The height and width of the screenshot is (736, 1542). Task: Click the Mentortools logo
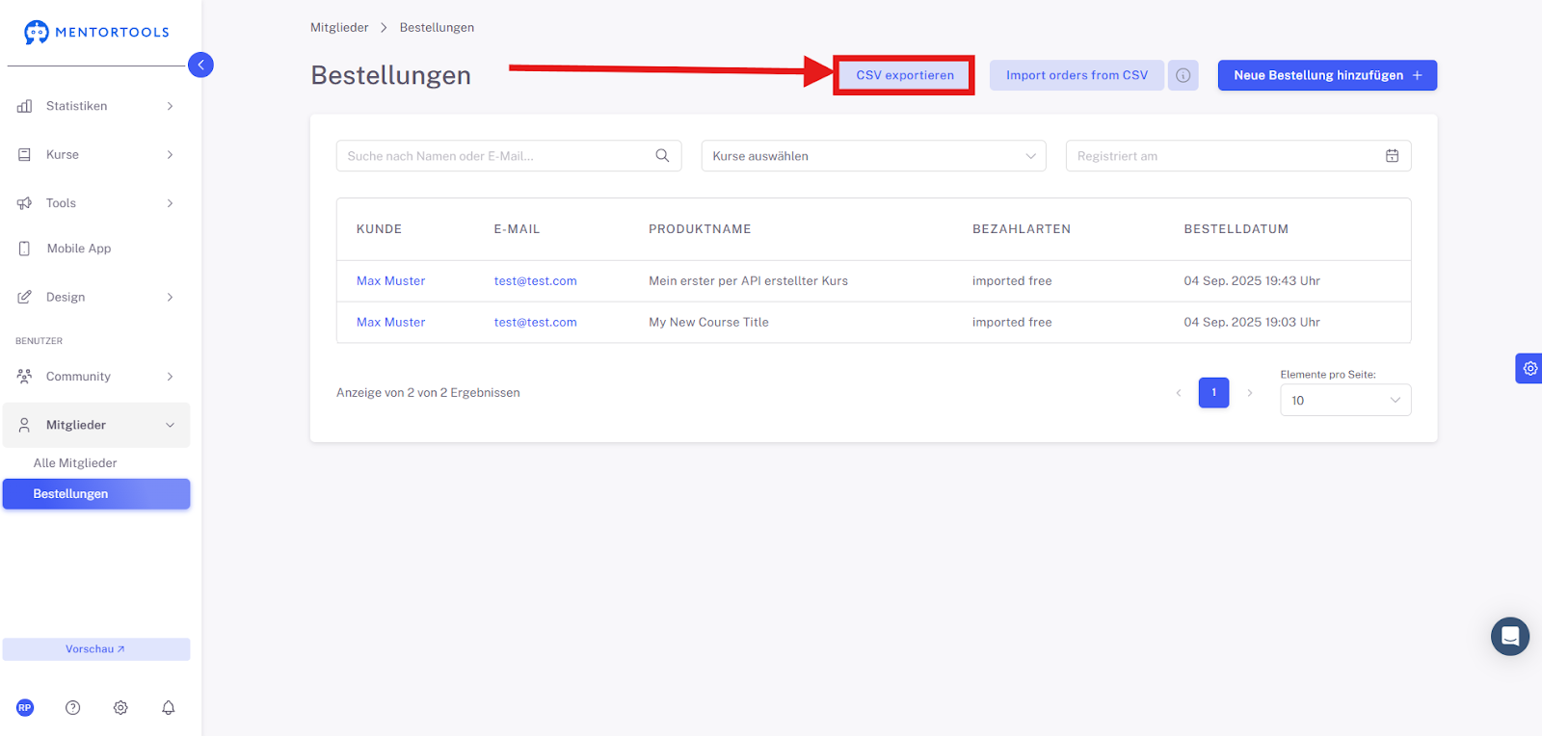coord(96,32)
